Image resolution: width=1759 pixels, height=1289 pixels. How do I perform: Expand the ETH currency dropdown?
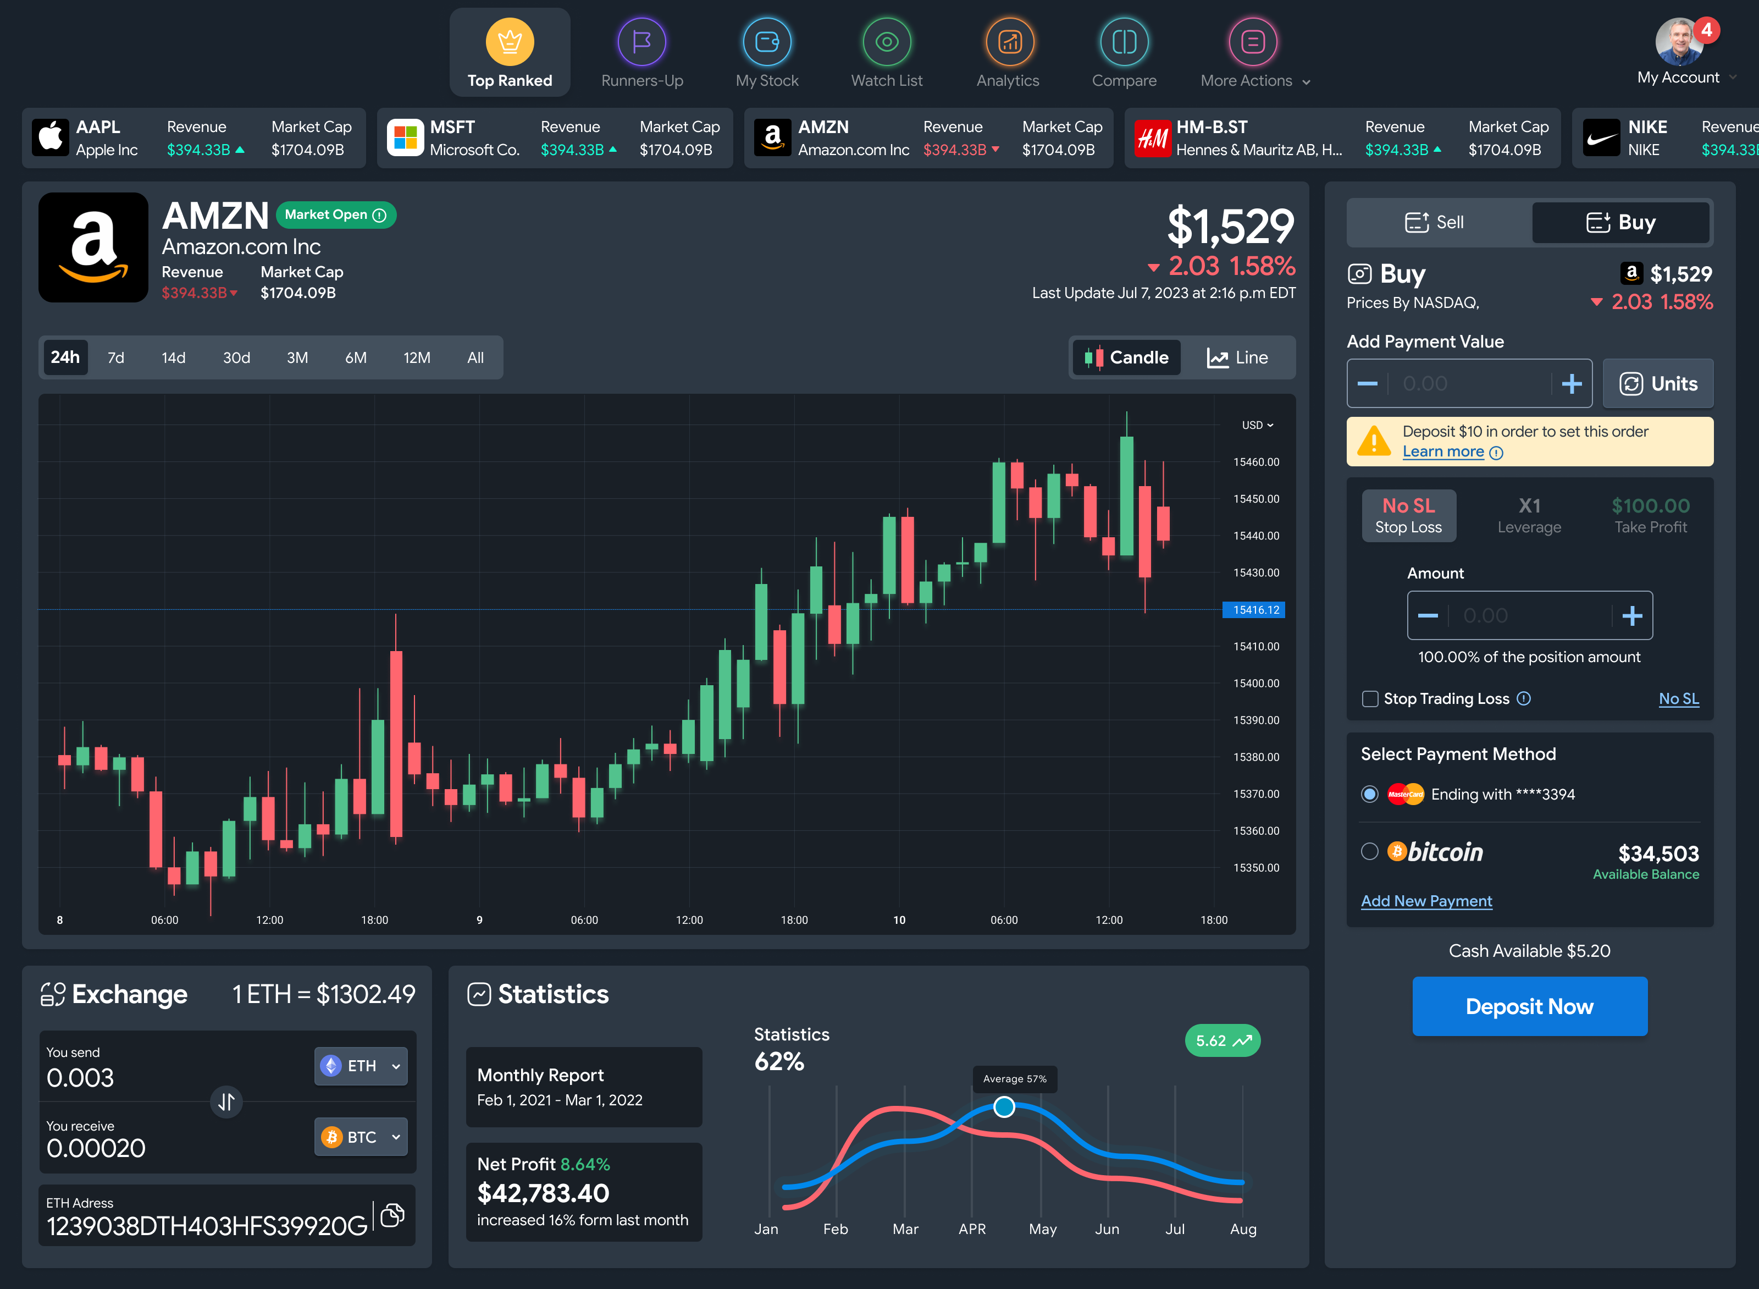click(x=361, y=1066)
